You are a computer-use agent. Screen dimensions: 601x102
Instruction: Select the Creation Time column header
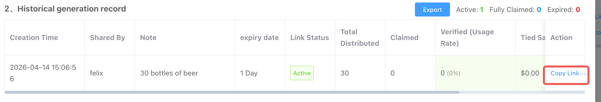coord(34,37)
